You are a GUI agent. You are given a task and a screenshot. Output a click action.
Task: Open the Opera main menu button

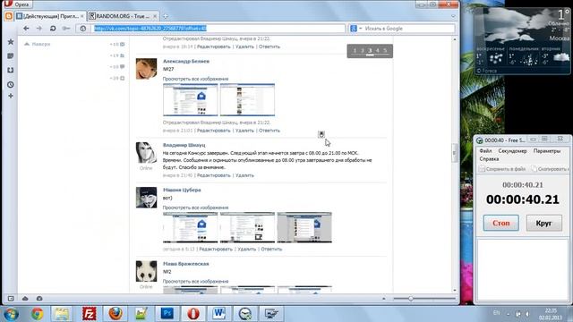18,4
